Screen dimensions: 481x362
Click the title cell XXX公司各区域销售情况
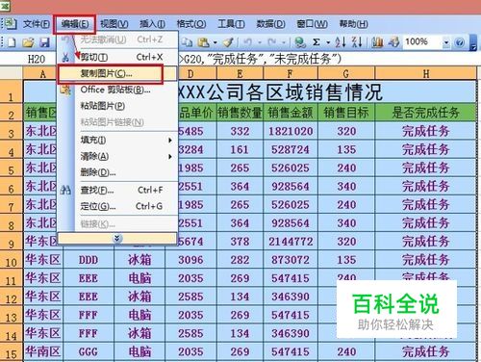click(x=280, y=92)
